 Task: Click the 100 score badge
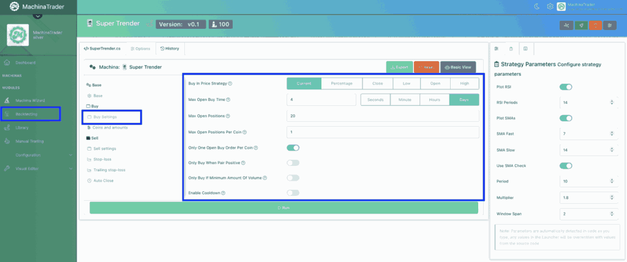(220, 24)
